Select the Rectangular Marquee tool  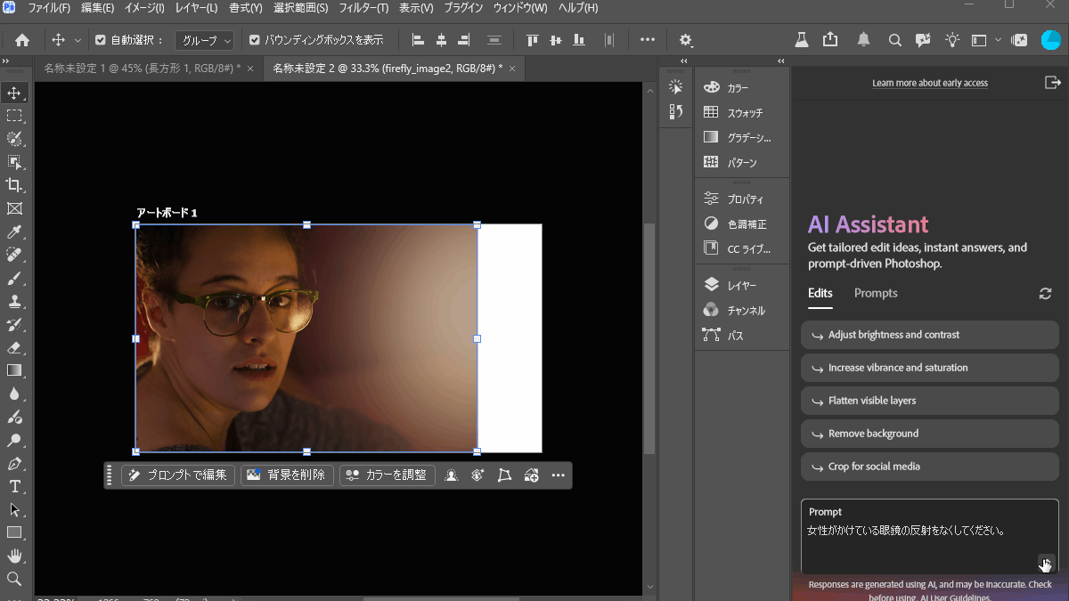click(14, 116)
